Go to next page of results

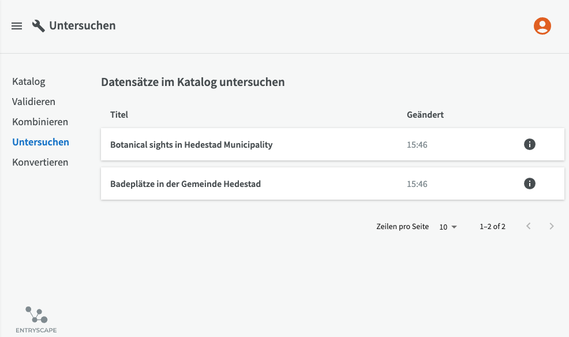(x=552, y=226)
